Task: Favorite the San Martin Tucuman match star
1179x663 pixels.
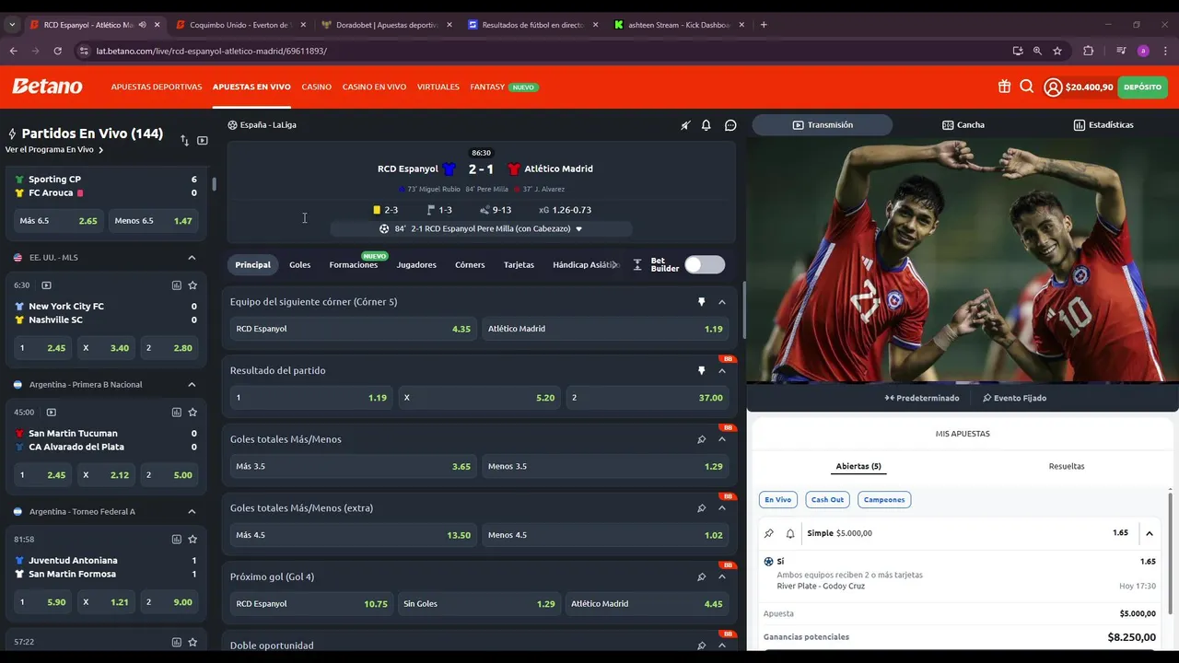Action: 193,413
